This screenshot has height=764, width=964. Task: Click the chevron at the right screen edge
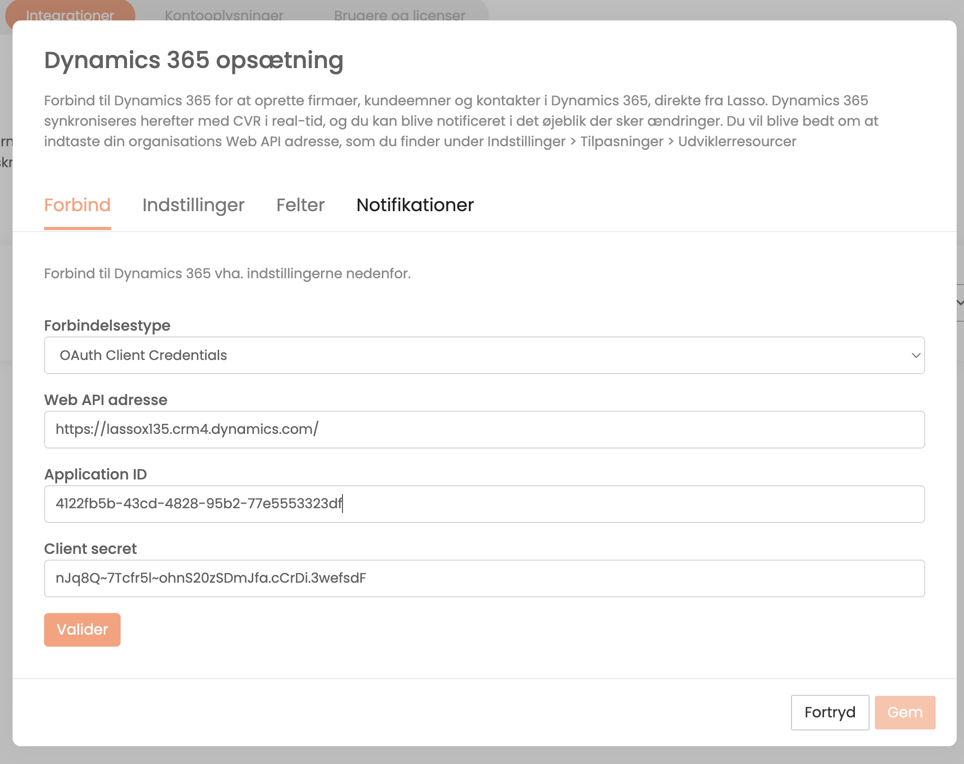[959, 302]
